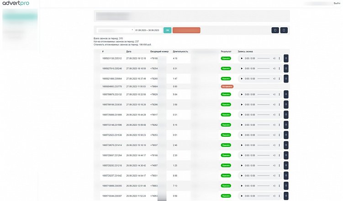Viewport: 343px width, 201px height.
Task: Click the red button next to OK
Action: tap(186, 31)
